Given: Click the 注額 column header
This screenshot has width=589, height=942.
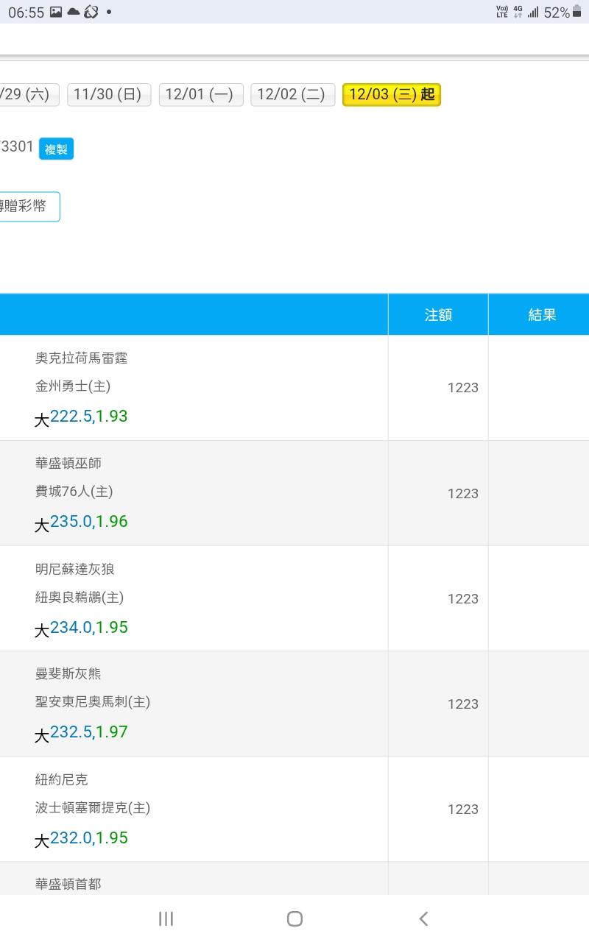Looking at the screenshot, I should pyautogui.click(x=438, y=315).
